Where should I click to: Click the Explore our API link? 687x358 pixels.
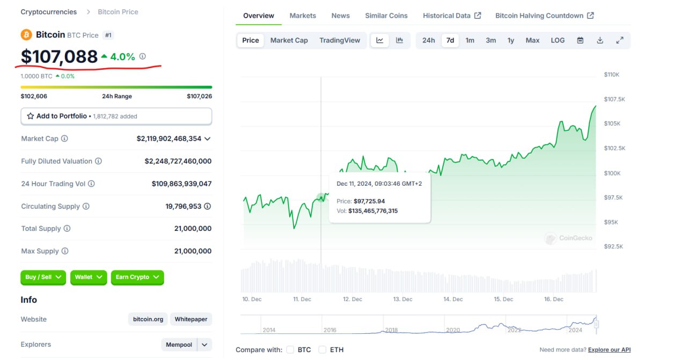point(609,350)
